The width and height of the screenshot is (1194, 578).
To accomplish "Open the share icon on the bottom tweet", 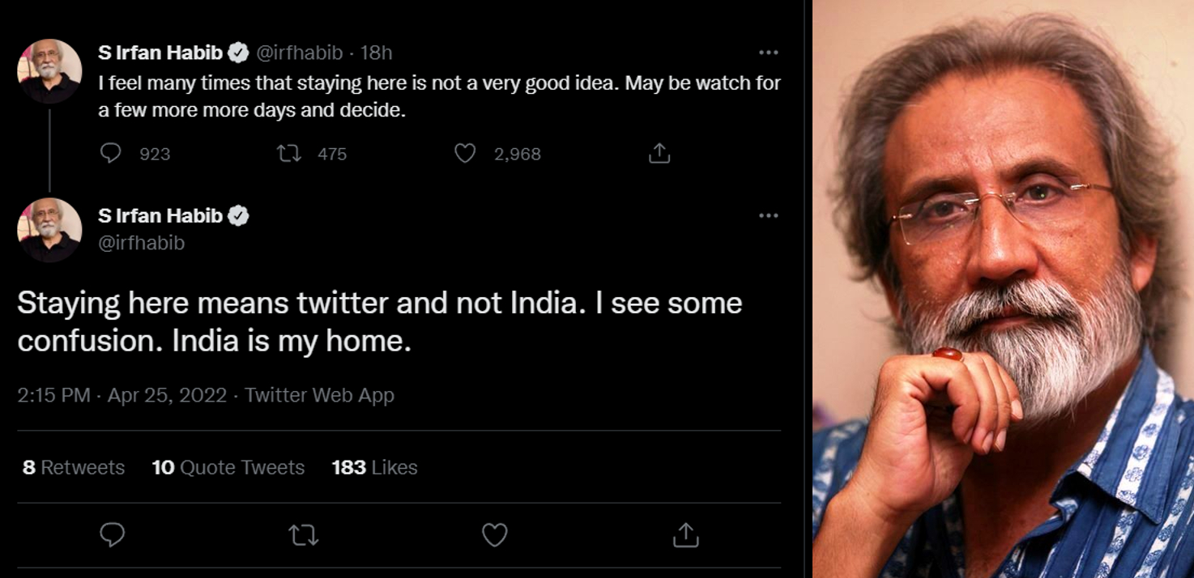I will pyautogui.click(x=688, y=534).
